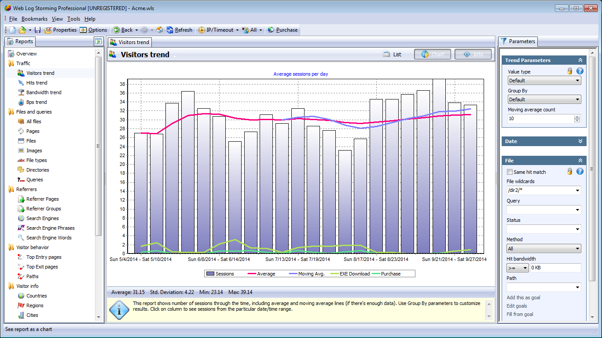Open the Tools menu
Image resolution: width=602 pixels, height=338 pixels.
74,19
